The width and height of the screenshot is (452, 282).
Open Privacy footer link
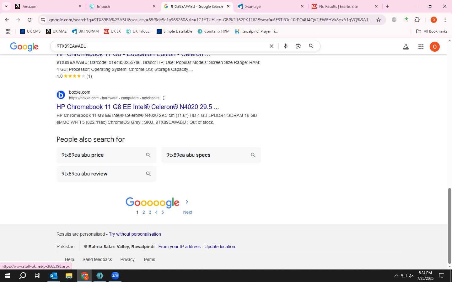127,259
